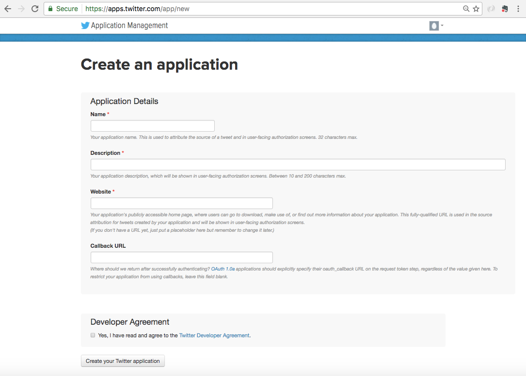The width and height of the screenshot is (526, 376).
Task: Open the Twitter Developer Agreement link
Action: 214,335
